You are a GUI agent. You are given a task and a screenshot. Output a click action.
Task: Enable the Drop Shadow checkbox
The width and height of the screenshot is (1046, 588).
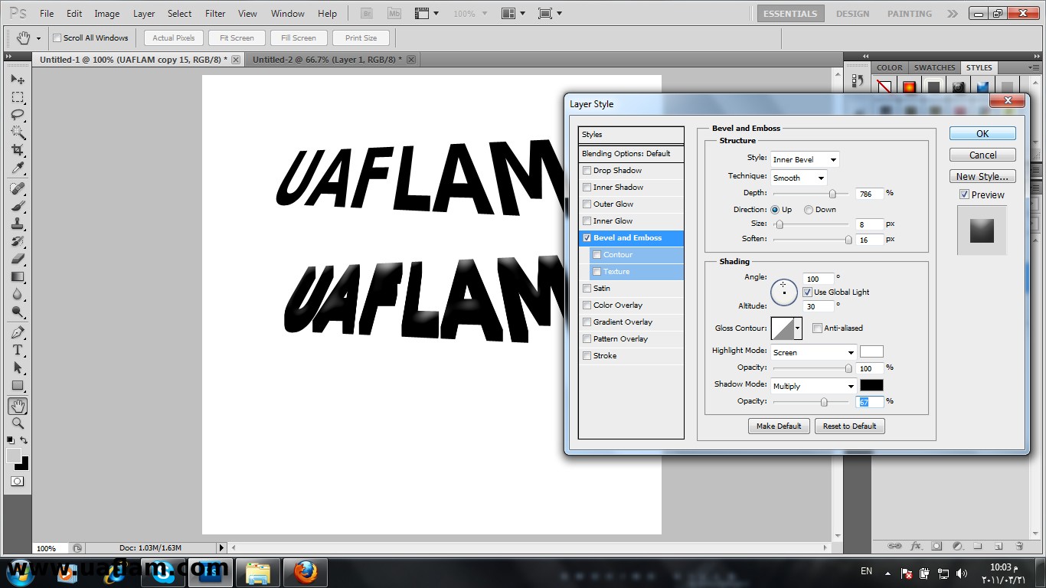coord(587,171)
